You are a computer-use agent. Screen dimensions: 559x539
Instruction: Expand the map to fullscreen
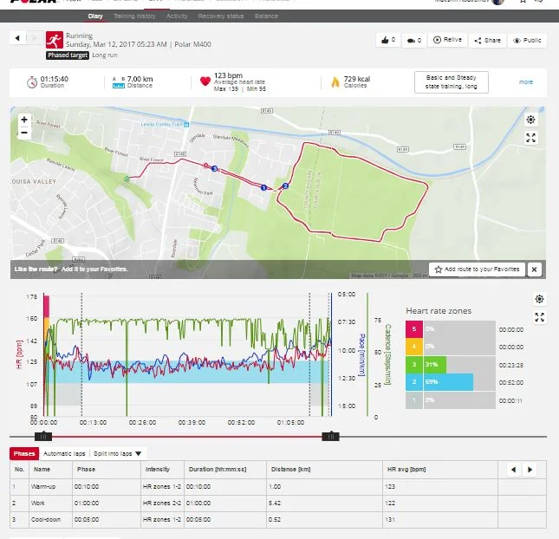pyautogui.click(x=531, y=137)
